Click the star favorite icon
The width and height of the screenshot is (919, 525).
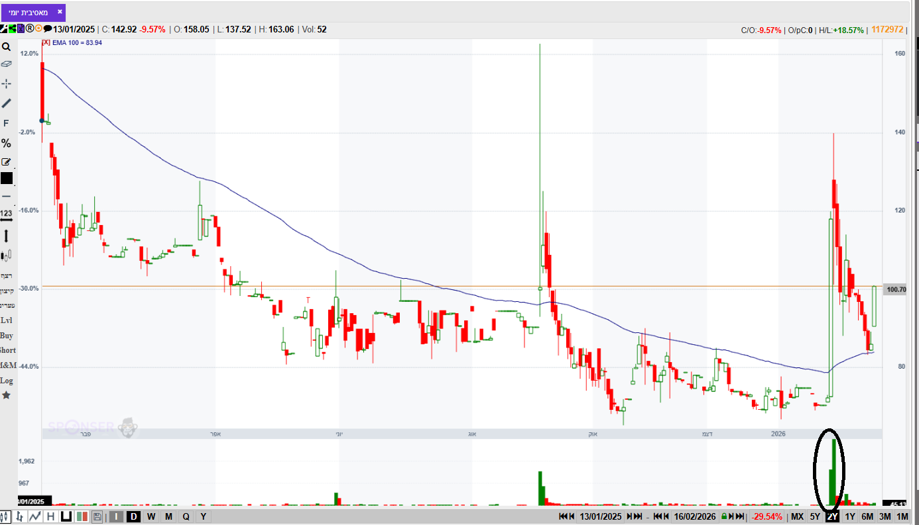[6, 395]
